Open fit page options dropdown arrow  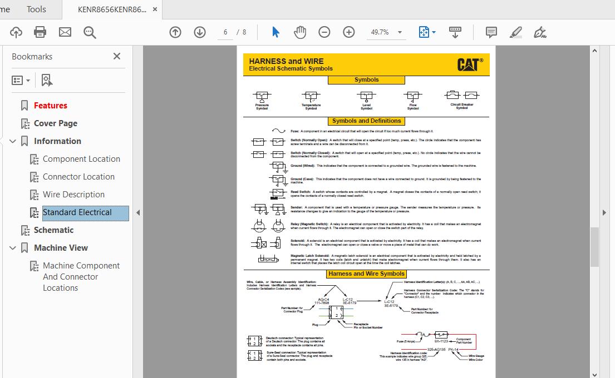pos(434,32)
